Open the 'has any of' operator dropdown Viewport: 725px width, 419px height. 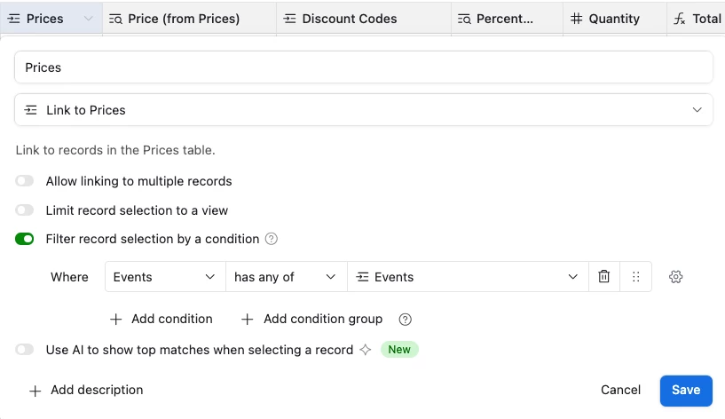pos(286,277)
